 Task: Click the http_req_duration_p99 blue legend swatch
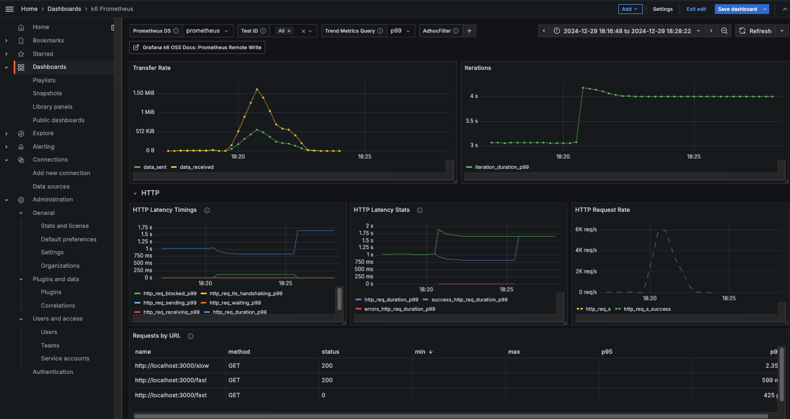pos(358,300)
